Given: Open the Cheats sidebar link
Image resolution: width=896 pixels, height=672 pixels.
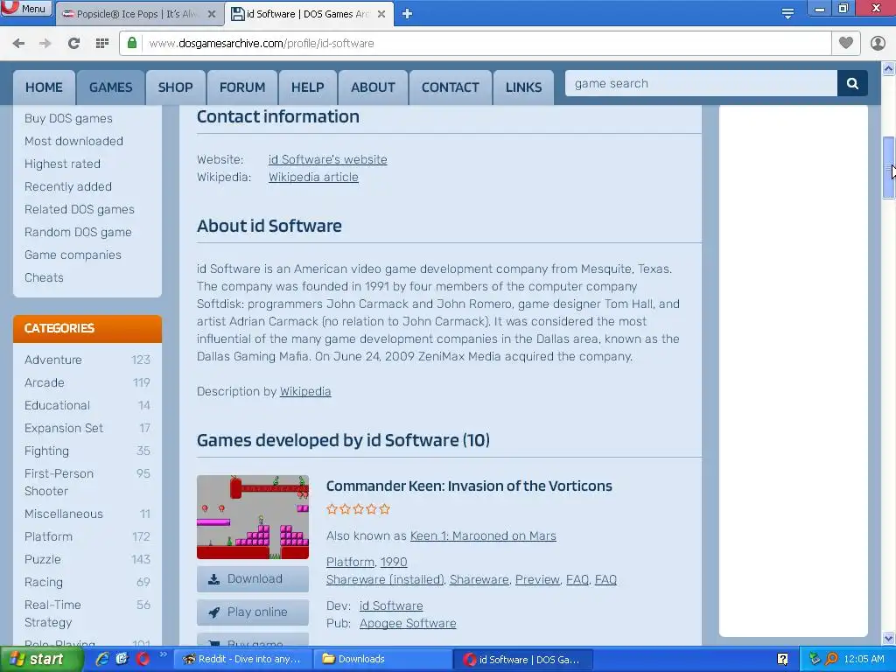Looking at the screenshot, I should point(44,277).
